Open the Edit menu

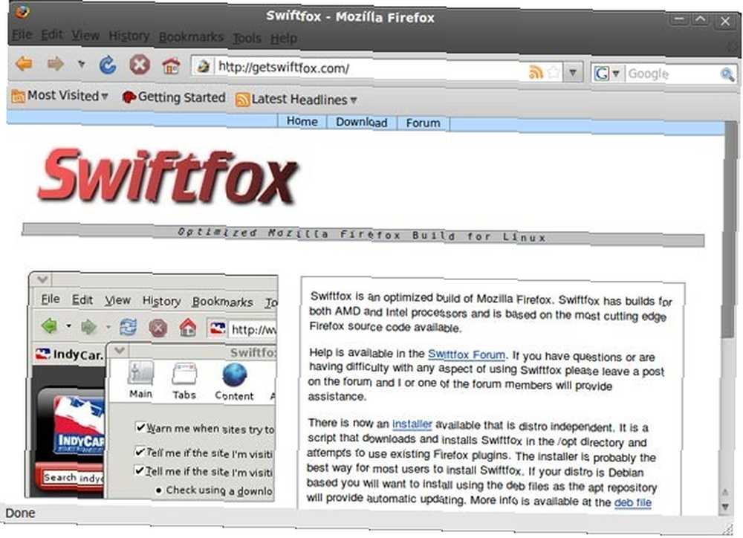pos(52,35)
